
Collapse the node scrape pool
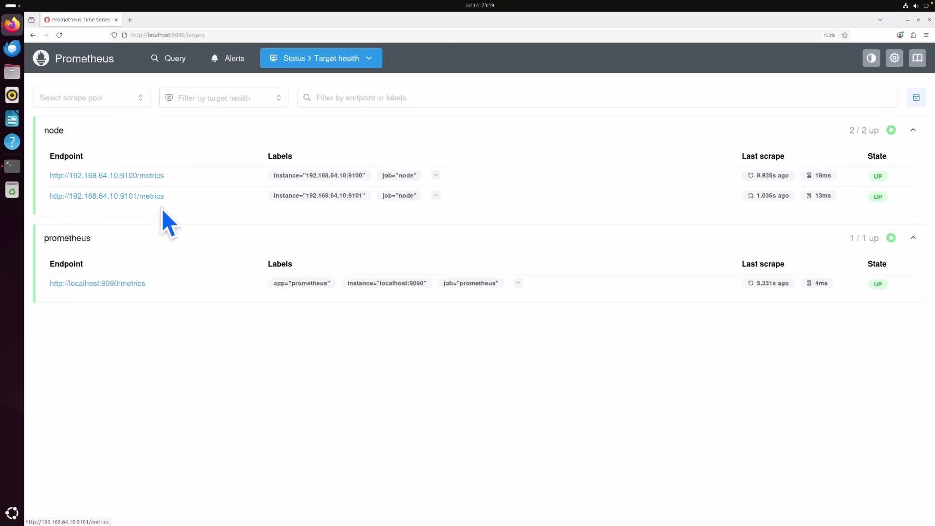coord(913,130)
